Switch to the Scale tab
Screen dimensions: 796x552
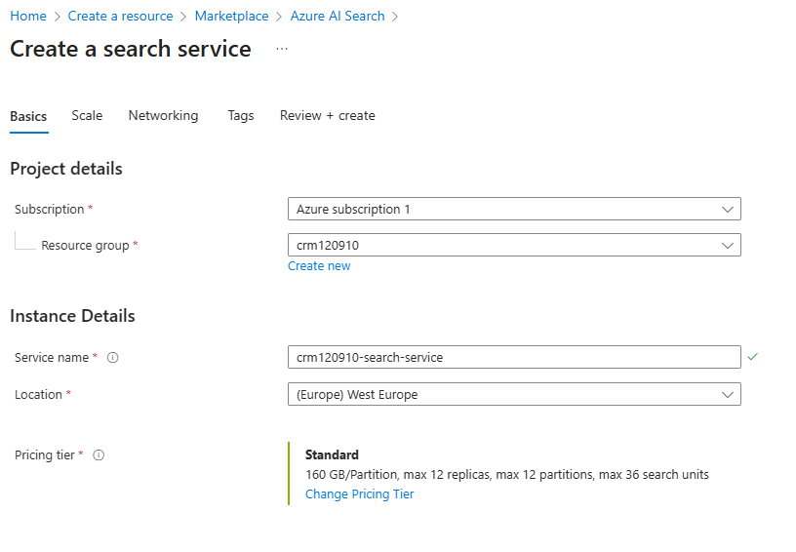pyautogui.click(x=87, y=116)
